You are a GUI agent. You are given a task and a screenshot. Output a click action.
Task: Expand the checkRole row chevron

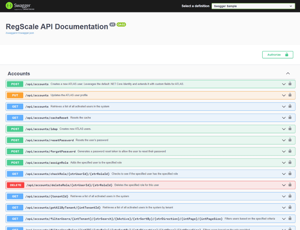click(x=284, y=174)
